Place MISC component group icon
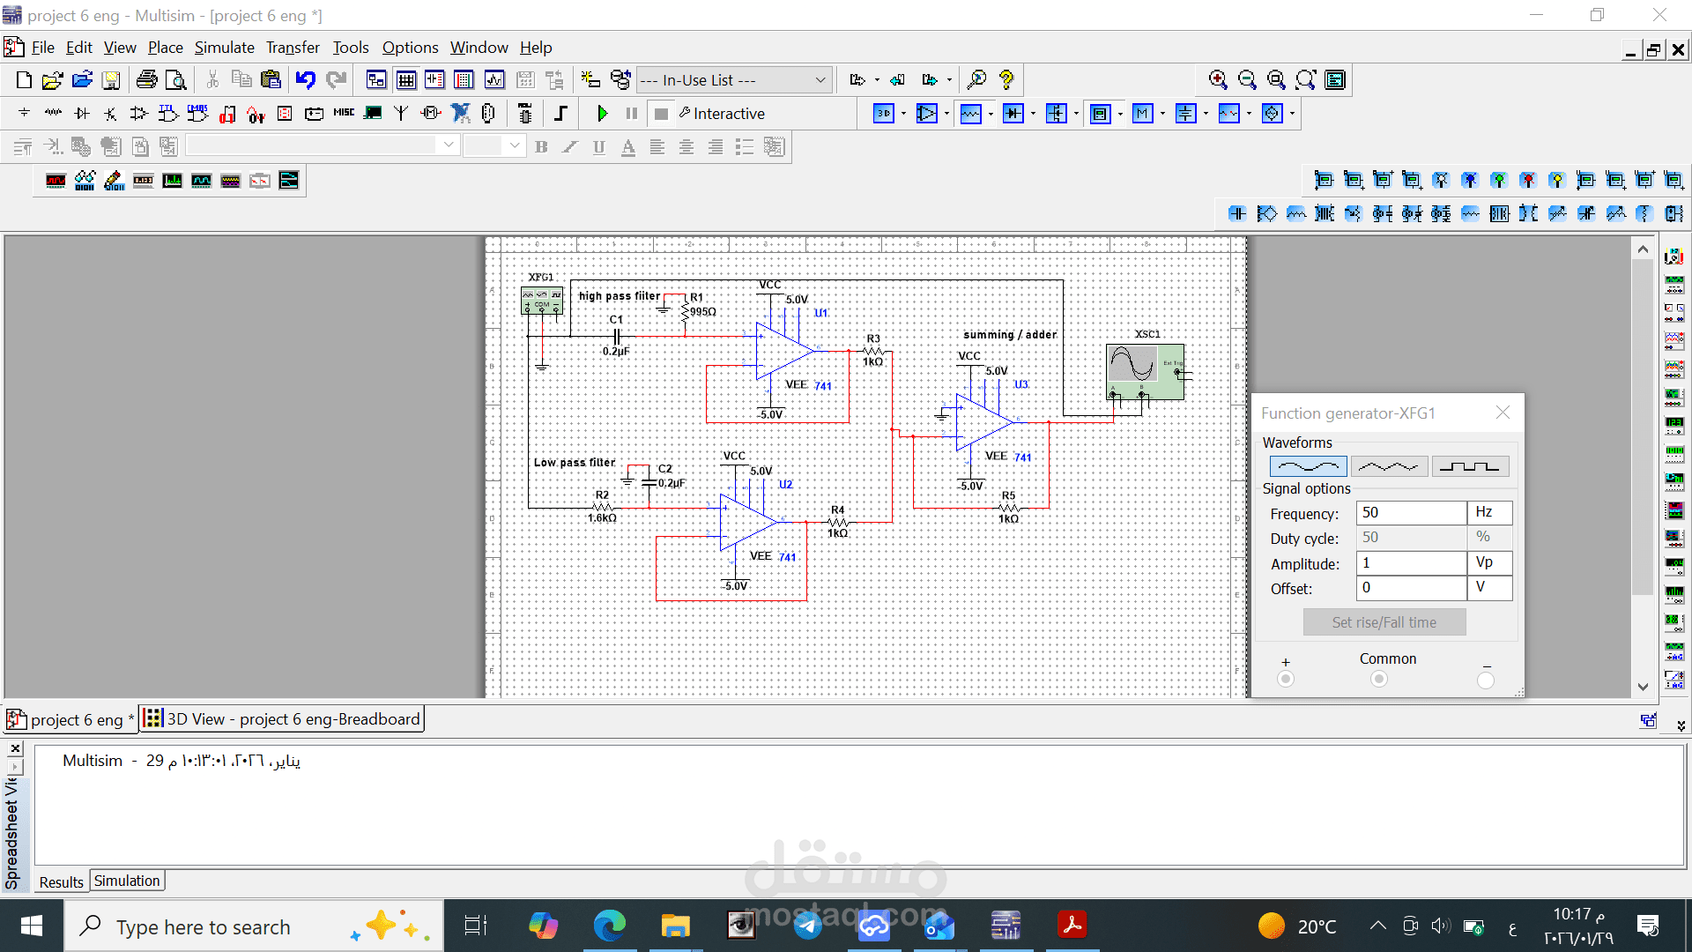 point(344,114)
